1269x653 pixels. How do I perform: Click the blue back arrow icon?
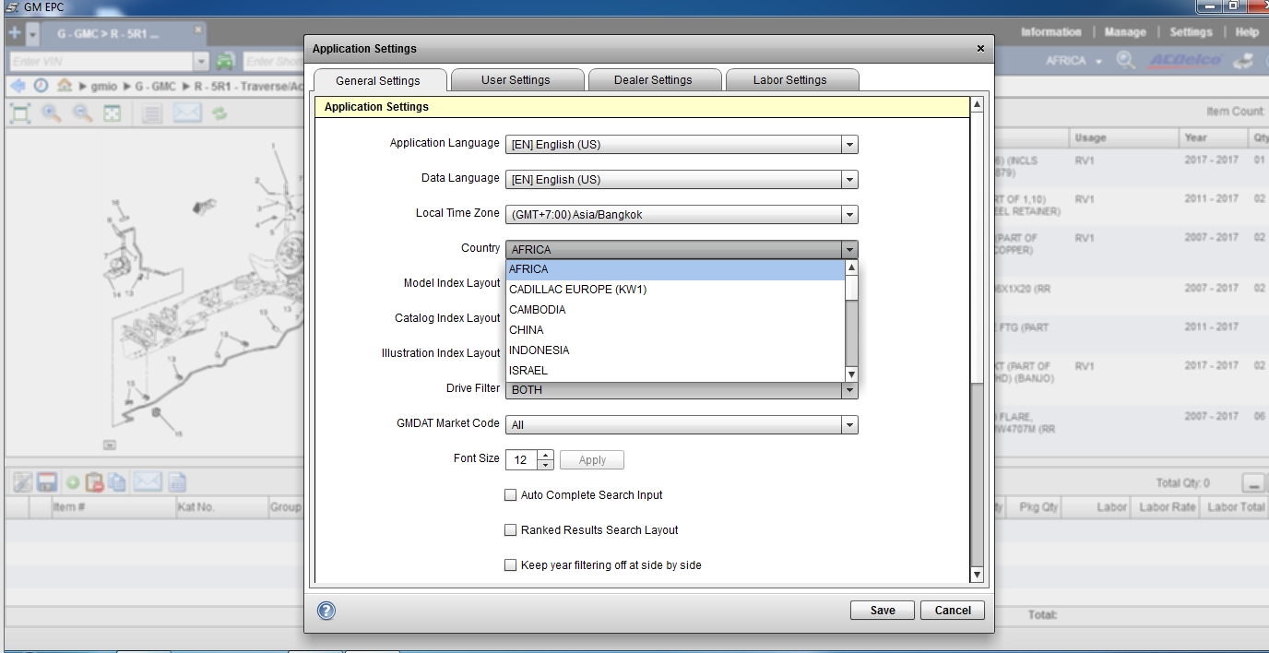pyautogui.click(x=18, y=86)
